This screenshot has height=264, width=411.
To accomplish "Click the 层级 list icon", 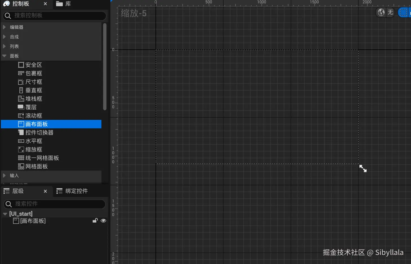I will pos(6,191).
